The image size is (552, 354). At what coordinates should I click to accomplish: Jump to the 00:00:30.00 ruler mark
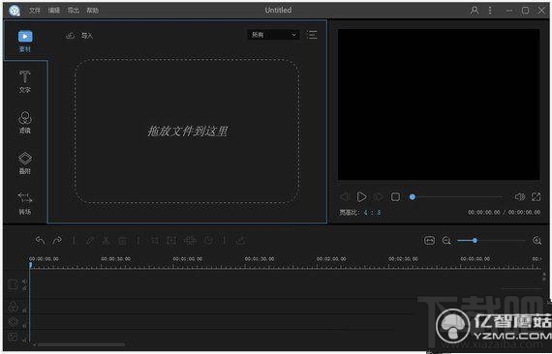click(x=116, y=259)
